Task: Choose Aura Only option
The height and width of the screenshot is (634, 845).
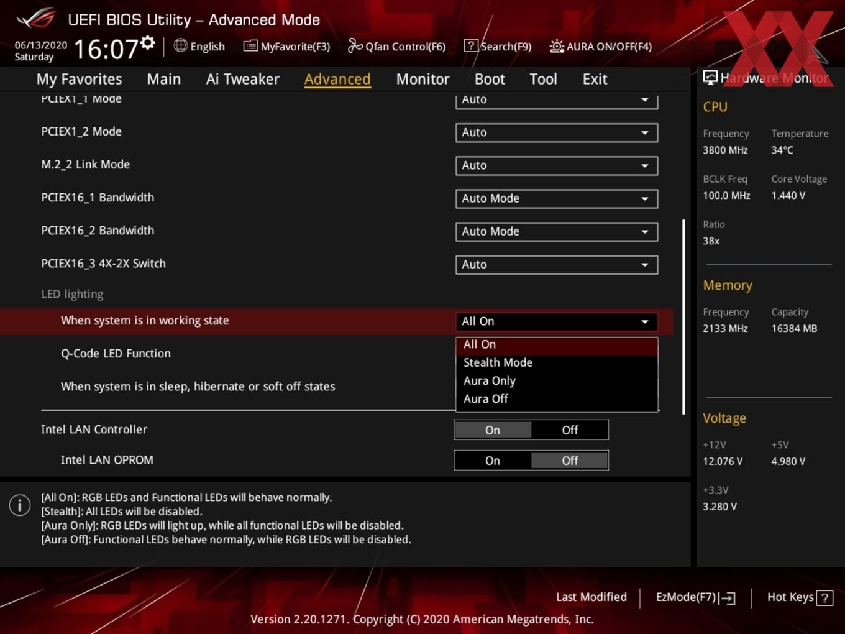Action: [557, 380]
